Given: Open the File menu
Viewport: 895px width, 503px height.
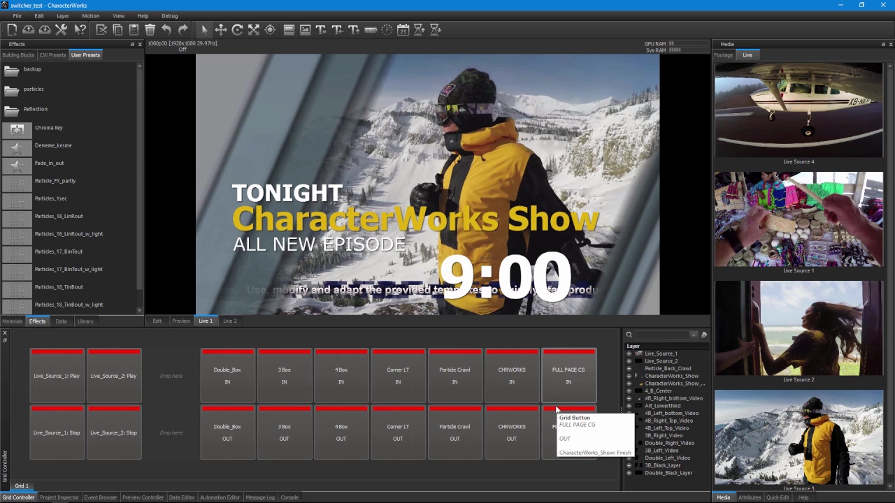Looking at the screenshot, I should (17, 15).
